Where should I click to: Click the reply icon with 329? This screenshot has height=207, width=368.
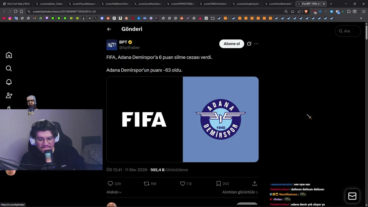110,183
